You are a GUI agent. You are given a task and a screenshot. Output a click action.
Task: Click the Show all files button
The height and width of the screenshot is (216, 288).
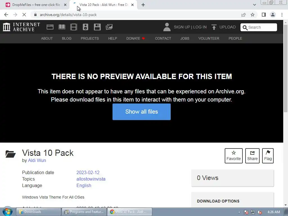point(141,112)
